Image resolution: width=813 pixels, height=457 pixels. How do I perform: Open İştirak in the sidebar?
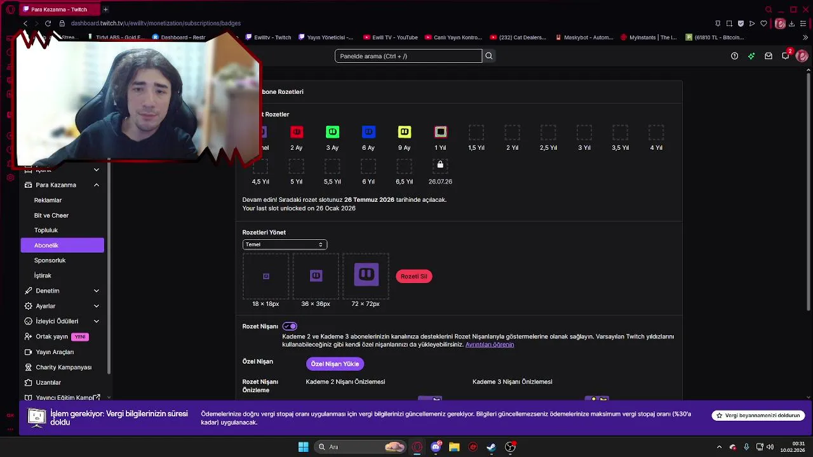(x=43, y=275)
